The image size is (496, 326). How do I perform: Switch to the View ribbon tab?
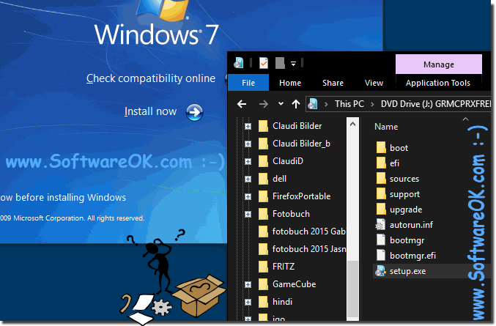pyautogui.click(x=374, y=83)
